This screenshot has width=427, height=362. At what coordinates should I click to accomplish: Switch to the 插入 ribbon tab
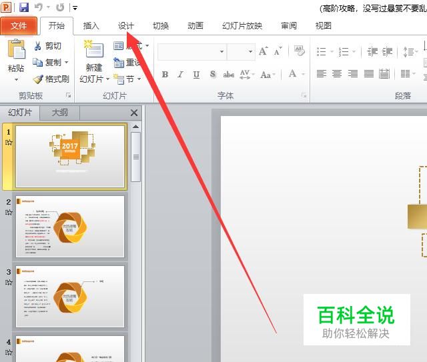(x=91, y=26)
